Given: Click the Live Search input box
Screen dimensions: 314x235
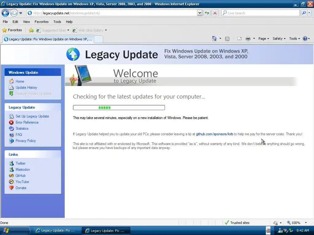Looking at the screenshot, I should click(x=260, y=13).
